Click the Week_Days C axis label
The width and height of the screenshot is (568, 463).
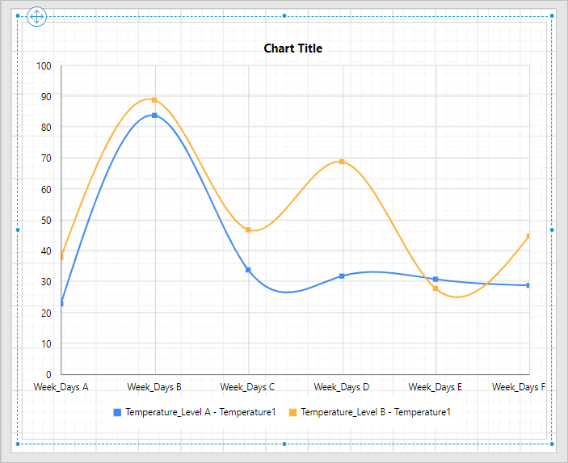point(248,387)
